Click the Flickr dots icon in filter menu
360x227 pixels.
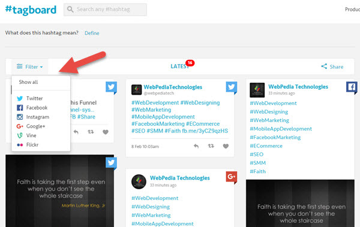coord(20,145)
